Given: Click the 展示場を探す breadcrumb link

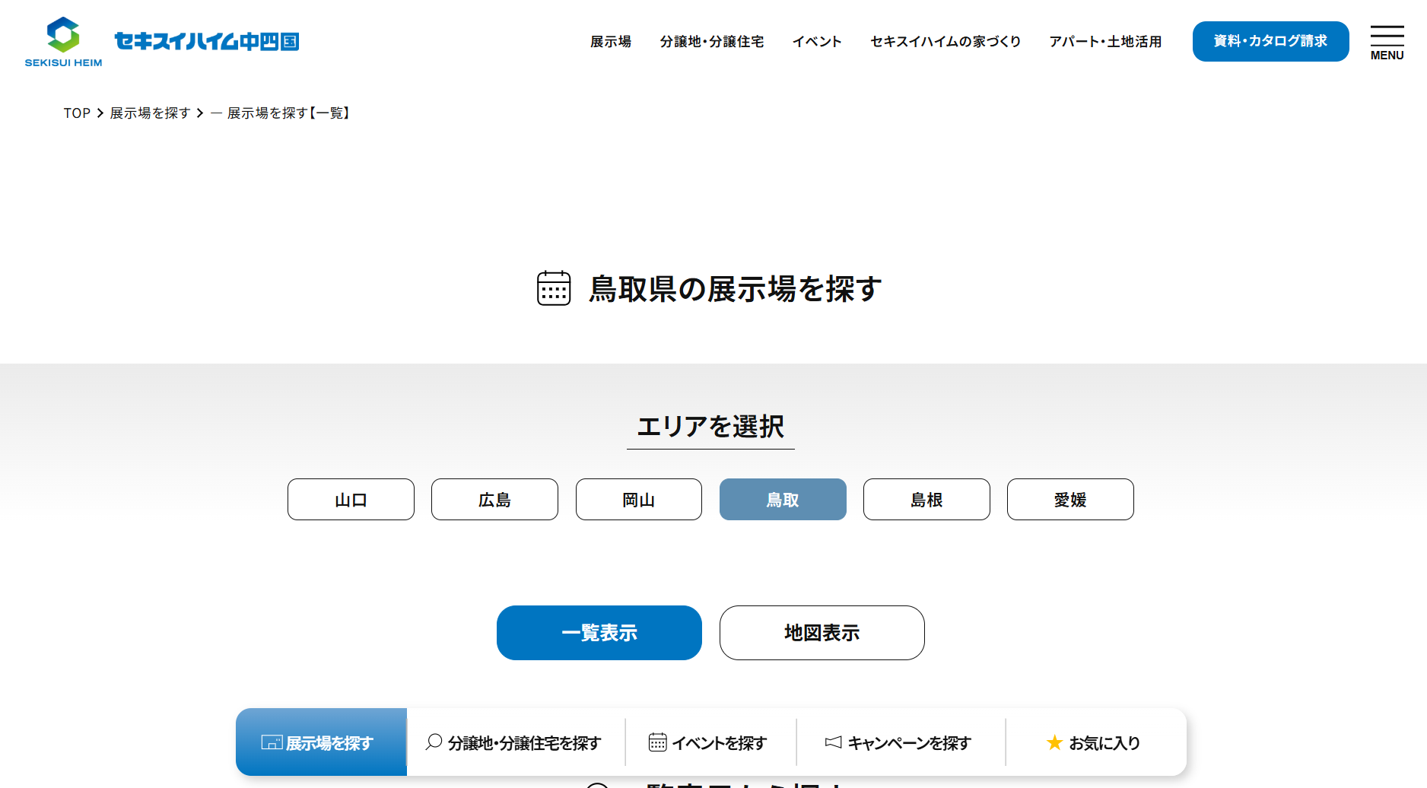Looking at the screenshot, I should [150, 113].
